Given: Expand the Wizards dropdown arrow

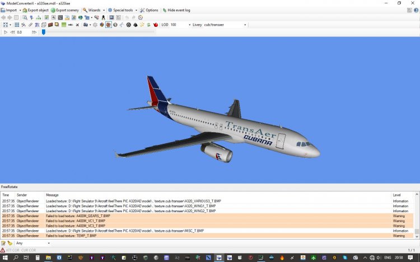Looking at the screenshot, I should tap(104, 10).
